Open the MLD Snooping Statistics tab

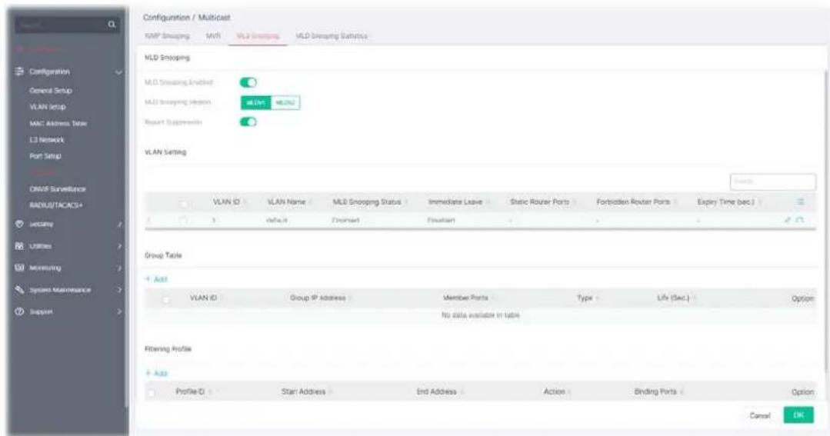click(x=332, y=36)
